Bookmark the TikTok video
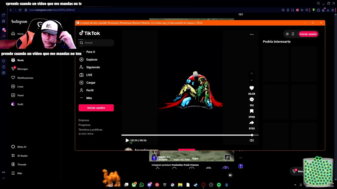This screenshot has width=337, height=189. (x=252, y=111)
